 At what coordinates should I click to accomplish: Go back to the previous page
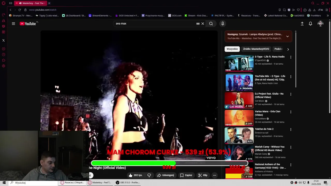(x=11, y=10)
